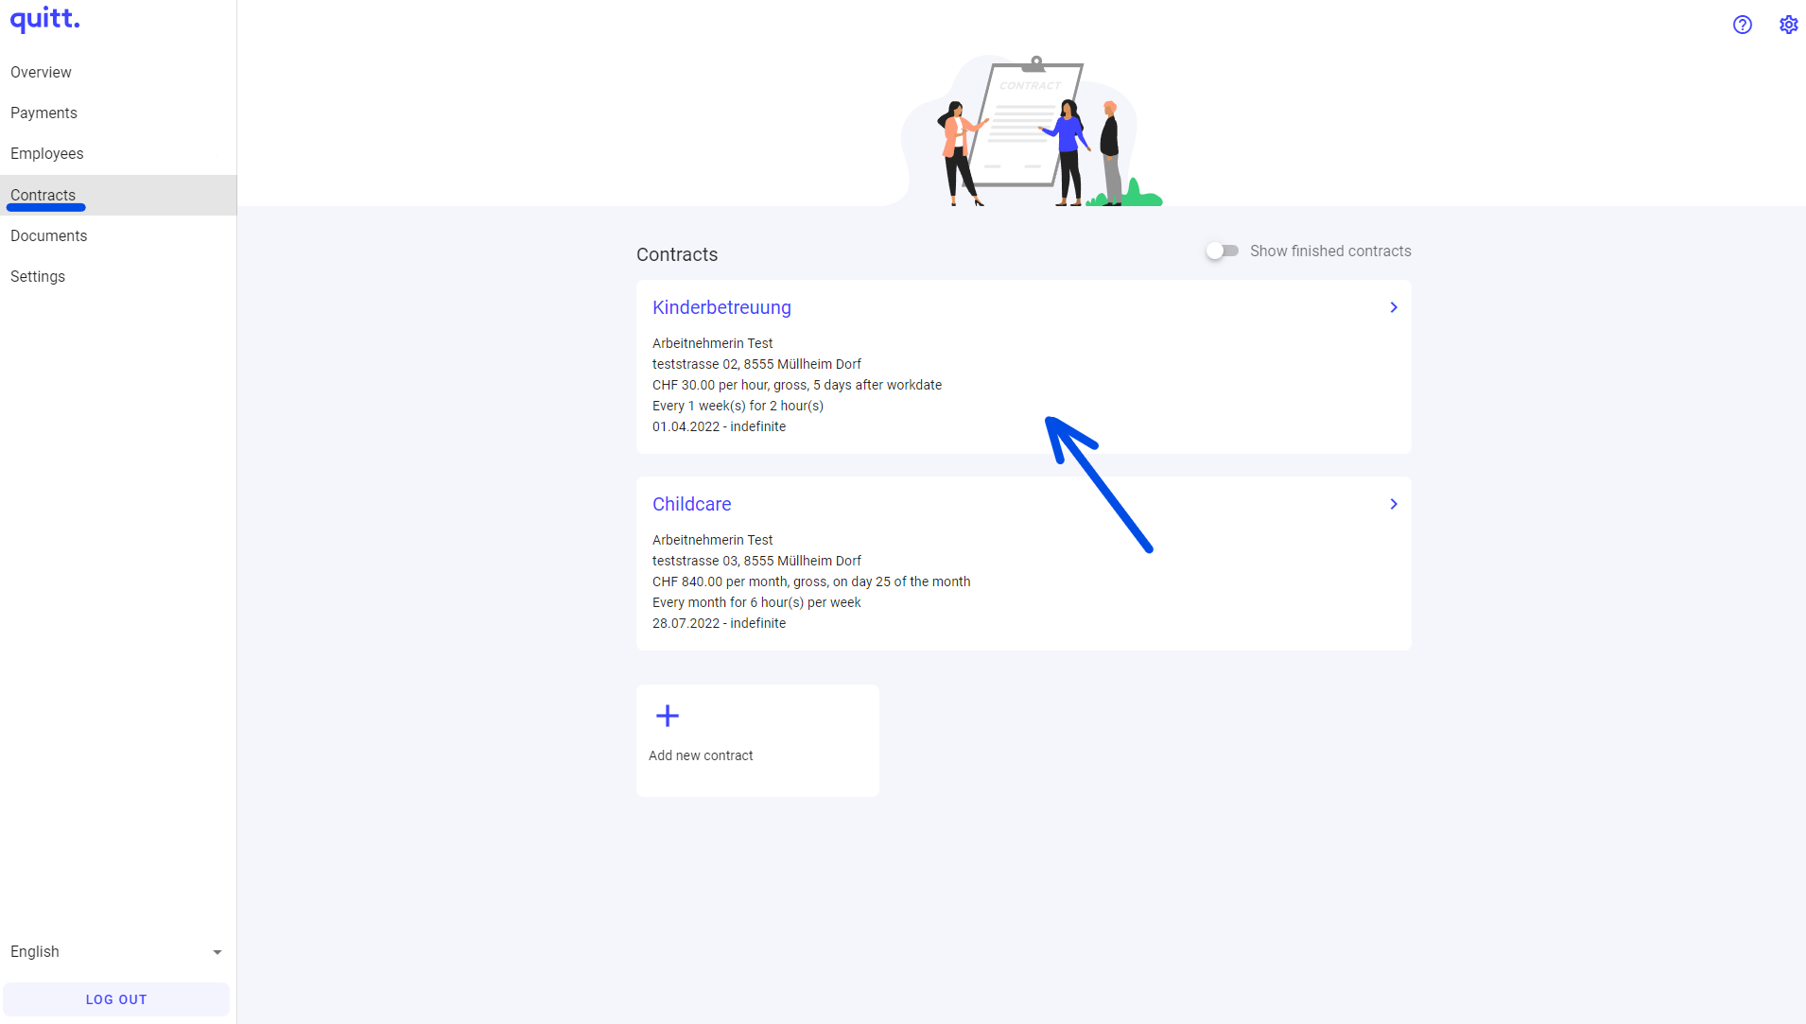
Task: Click the Show finished contracts label
Action: 1329,252
